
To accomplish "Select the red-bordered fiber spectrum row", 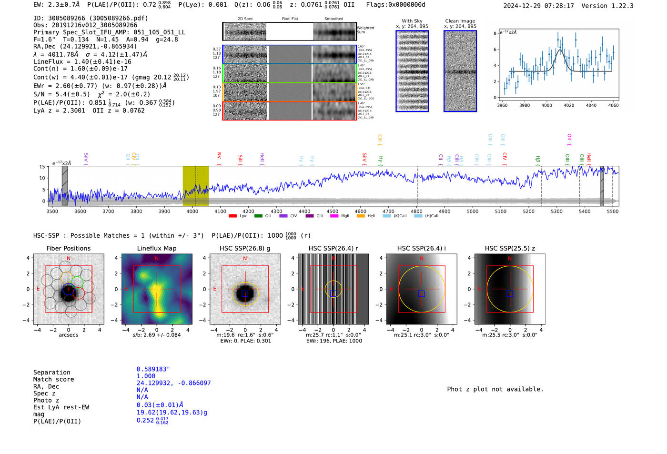I will 289,111.
